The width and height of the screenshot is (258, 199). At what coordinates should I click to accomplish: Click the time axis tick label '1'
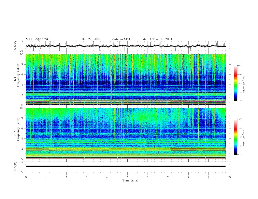[46, 177]
